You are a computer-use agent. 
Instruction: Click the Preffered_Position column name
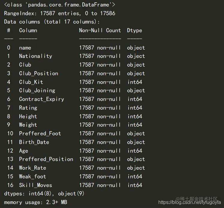(46, 159)
